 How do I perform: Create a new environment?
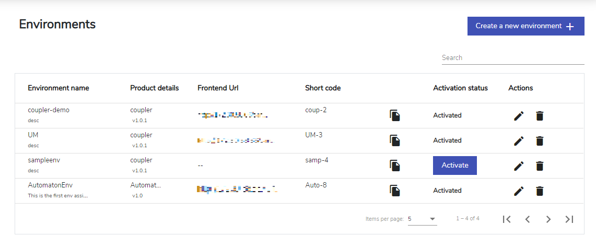525,26
